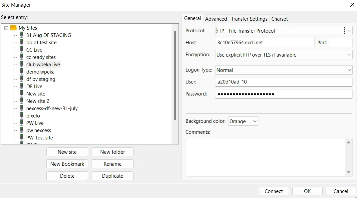
Task: Select the PW Live entry
Action: [35, 123]
